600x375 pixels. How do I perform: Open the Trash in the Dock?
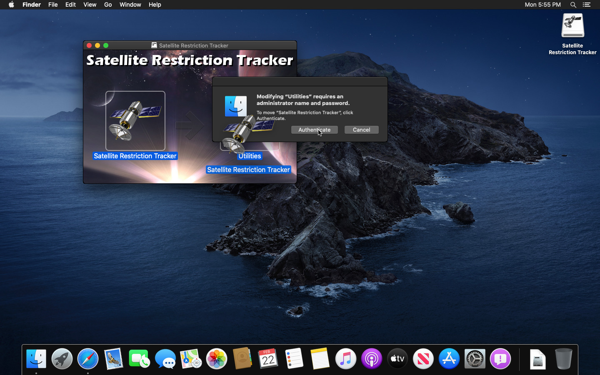563,359
